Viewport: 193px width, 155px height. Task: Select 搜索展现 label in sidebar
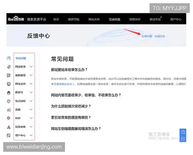[21, 75]
